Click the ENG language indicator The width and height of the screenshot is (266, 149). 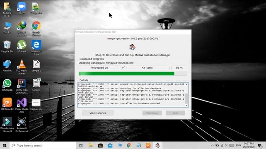click(x=238, y=145)
